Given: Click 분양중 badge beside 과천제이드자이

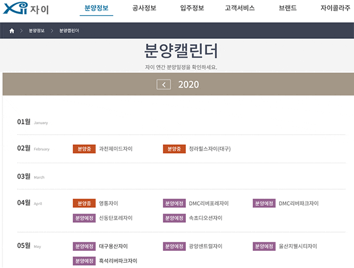Looking at the screenshot, I should pyautogui.click(x=84, y=149).
